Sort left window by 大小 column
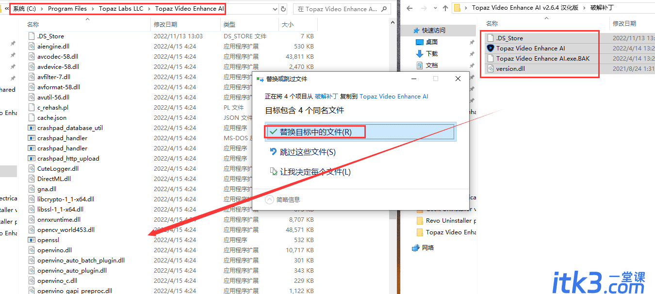Screen dimensions: 655x294 [x=287, y=24]
